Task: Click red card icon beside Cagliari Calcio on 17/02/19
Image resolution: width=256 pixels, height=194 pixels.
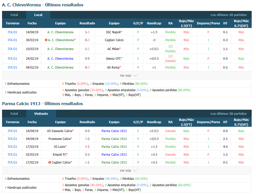Action: coord(50,163)
